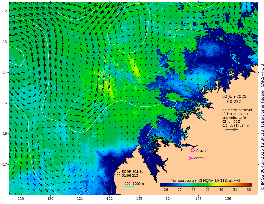
Task: Click the '200 1000m' depth legend text
Action: [134, 184]
